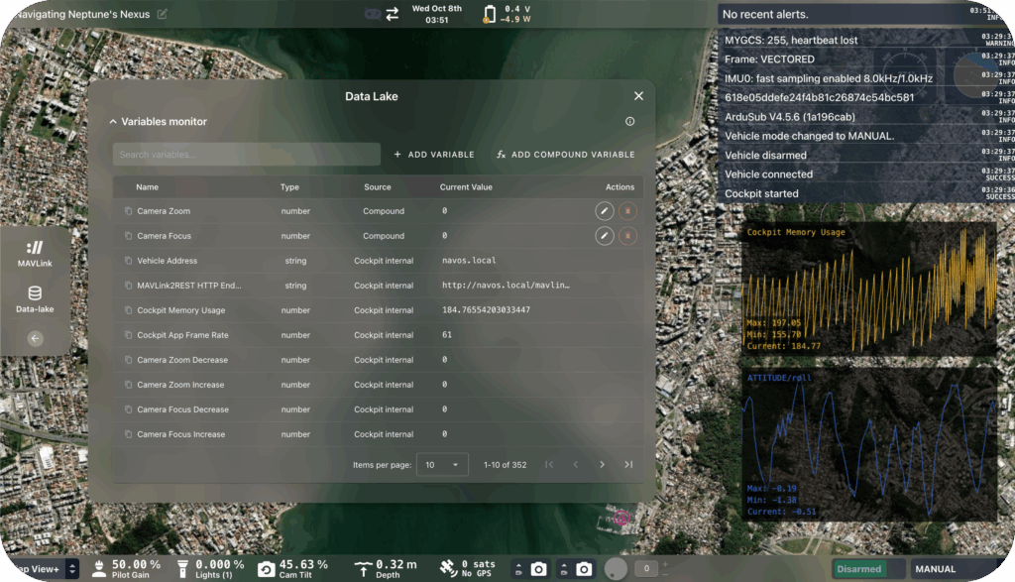Image resolution: width=1015 pixels, height=582 pixels.
Task: Collapse the Variables monitor section
Action: (112, 120)
